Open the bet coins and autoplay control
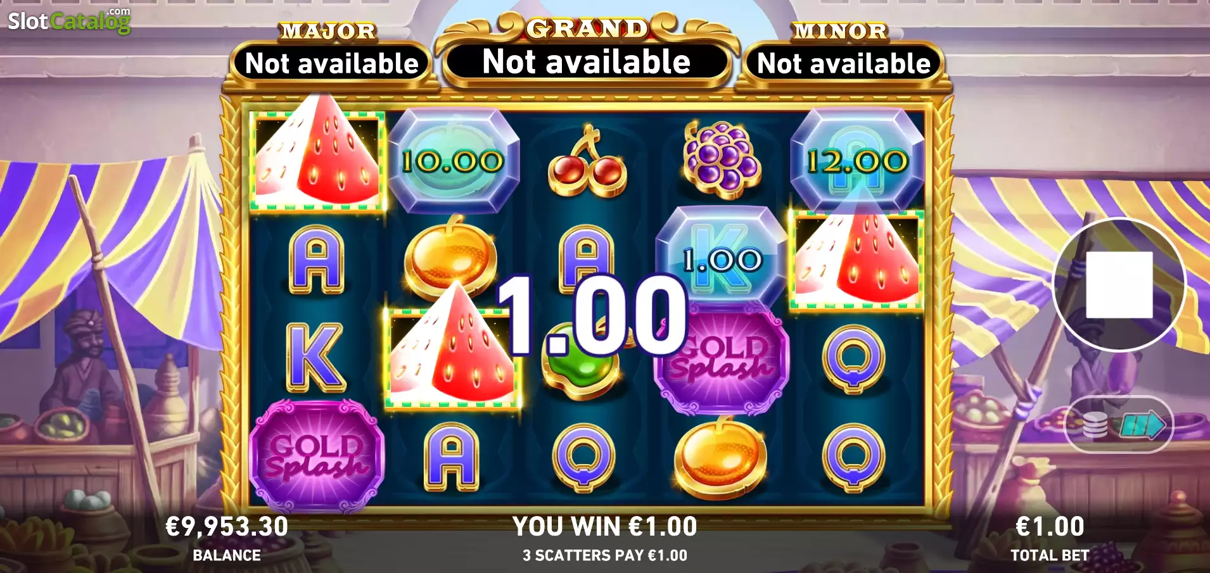Screen dimensions: 1210x573 pyautogui.click(x=1119, y=424)
